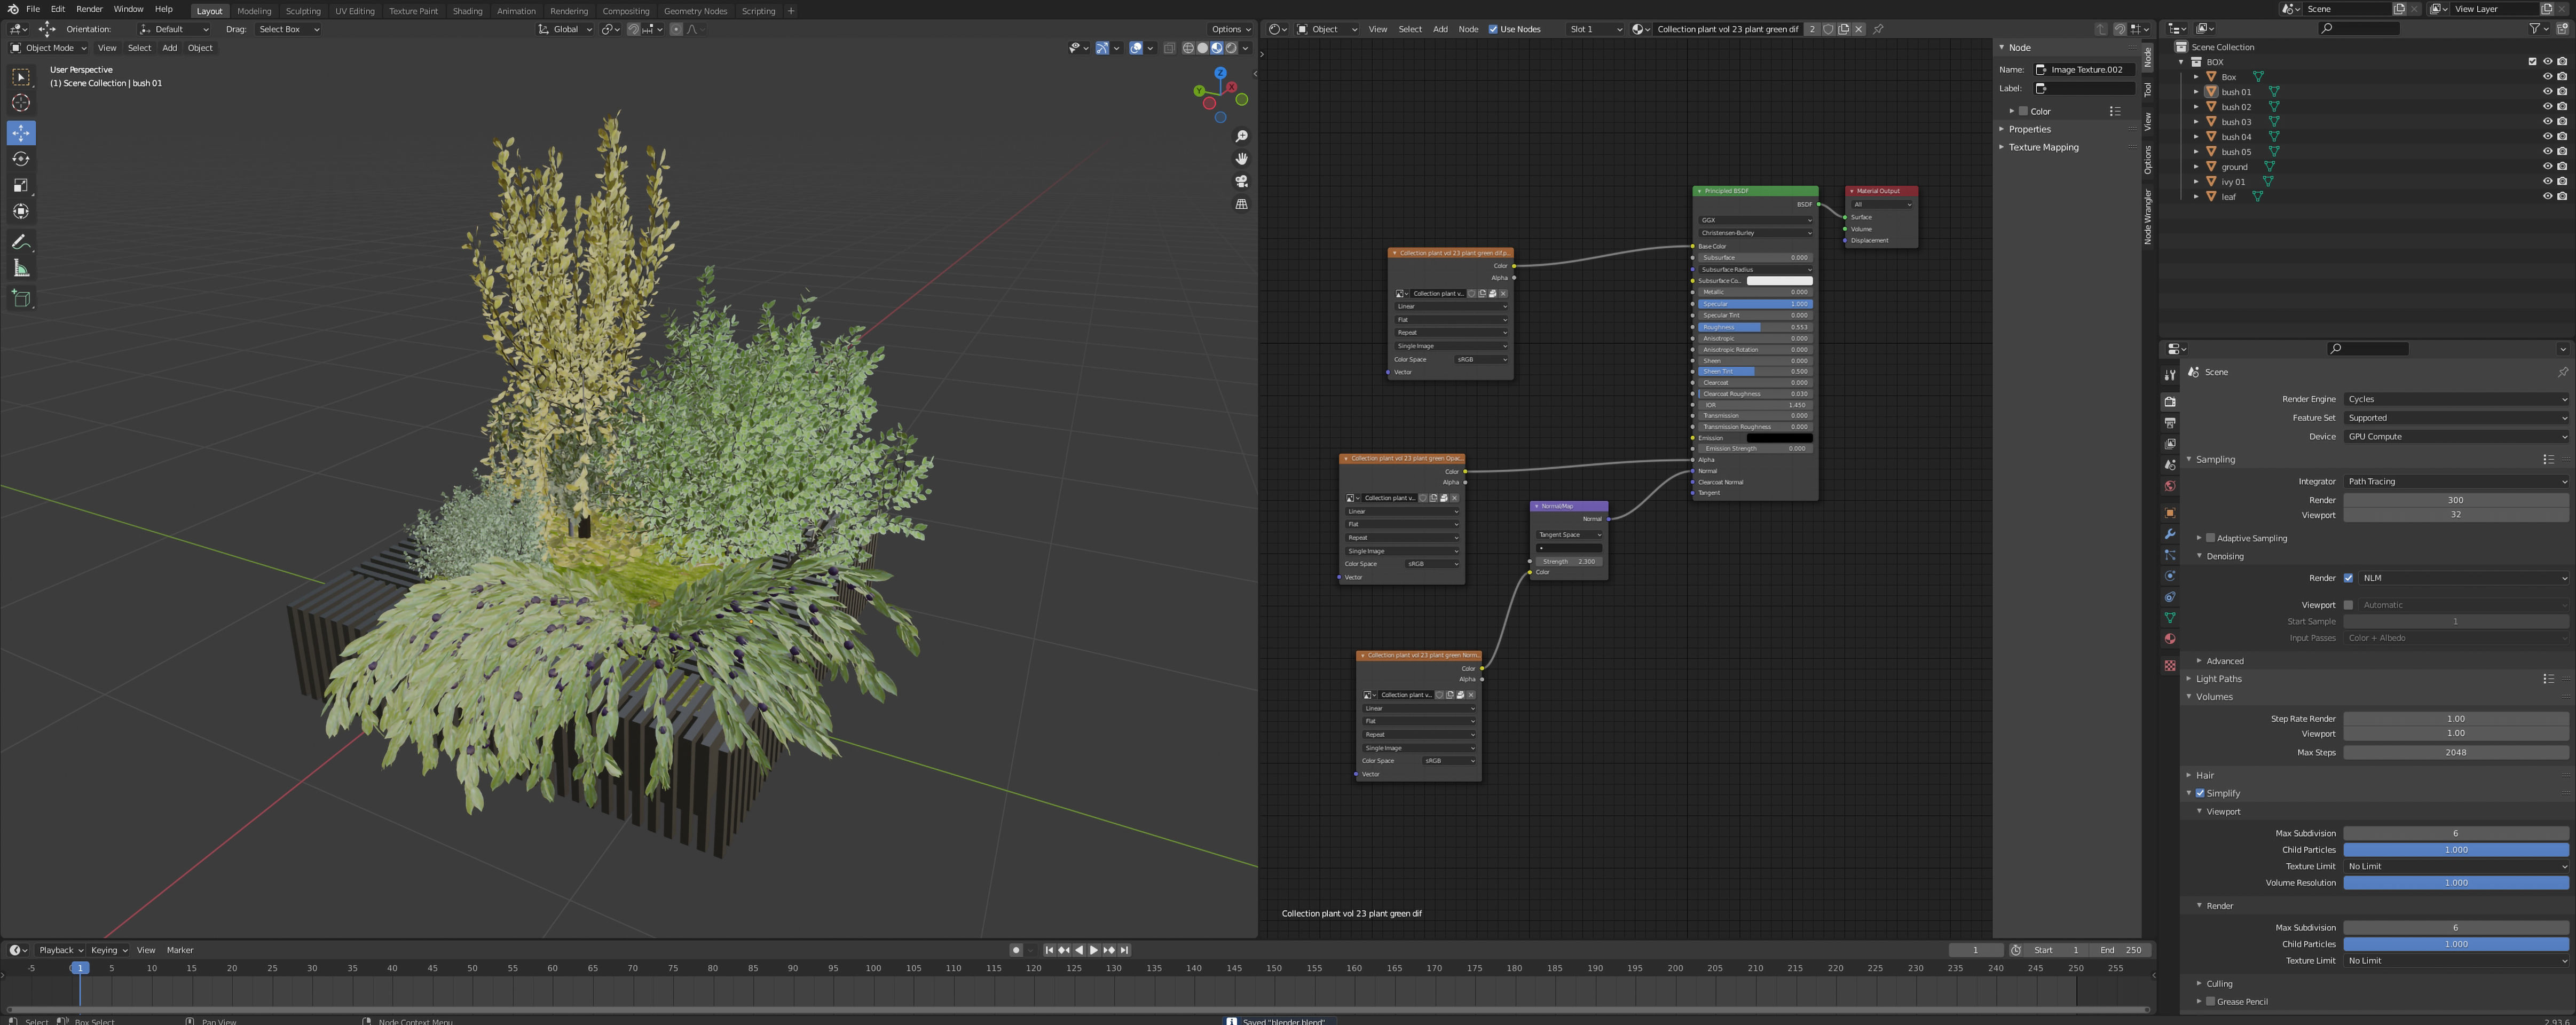This screenshot has width=2576, height=1025.
Task: Expand bush 03 in outliner
Action: (x=2196, y=122)
